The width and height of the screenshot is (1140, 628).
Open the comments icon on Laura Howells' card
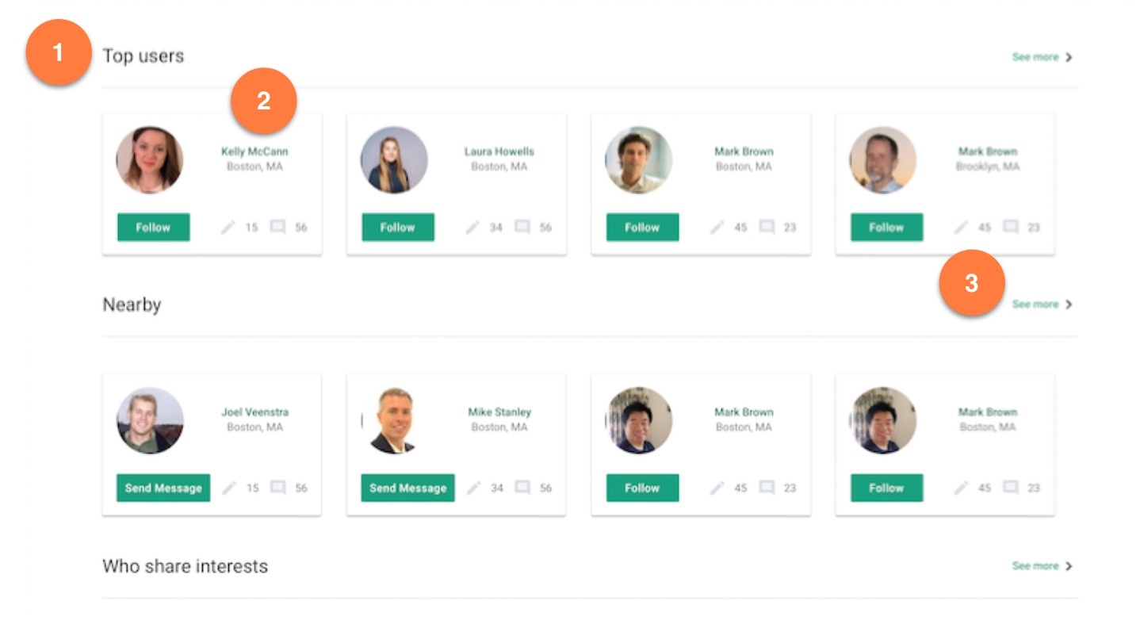pos(522,228)
